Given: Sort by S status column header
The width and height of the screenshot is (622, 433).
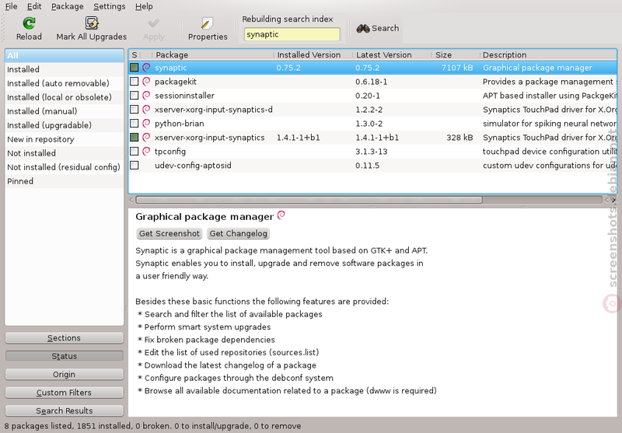Looking at the screenshot, I should coord(135,54).
